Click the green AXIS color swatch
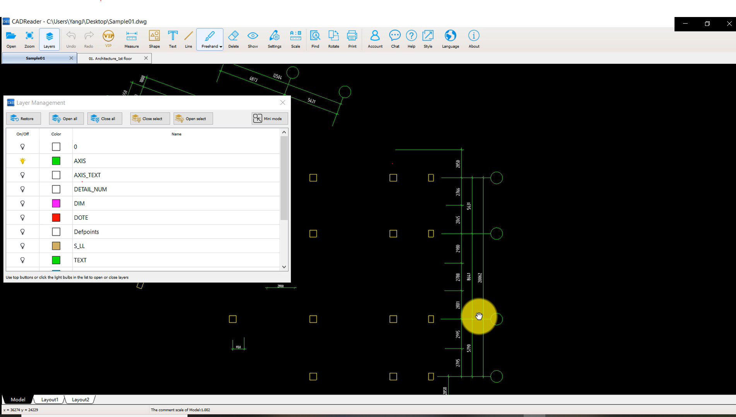Screen dimensions: 736x417 [x=56, y=161]
